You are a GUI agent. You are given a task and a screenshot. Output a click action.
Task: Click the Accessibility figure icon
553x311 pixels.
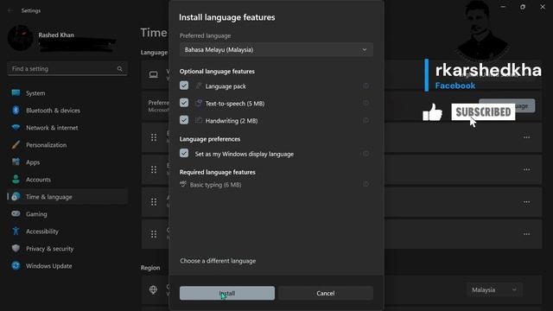[x=16, y=231]
